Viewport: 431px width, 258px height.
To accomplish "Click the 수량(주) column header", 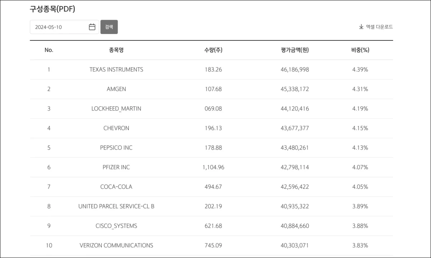I will (x=213, y=50).
